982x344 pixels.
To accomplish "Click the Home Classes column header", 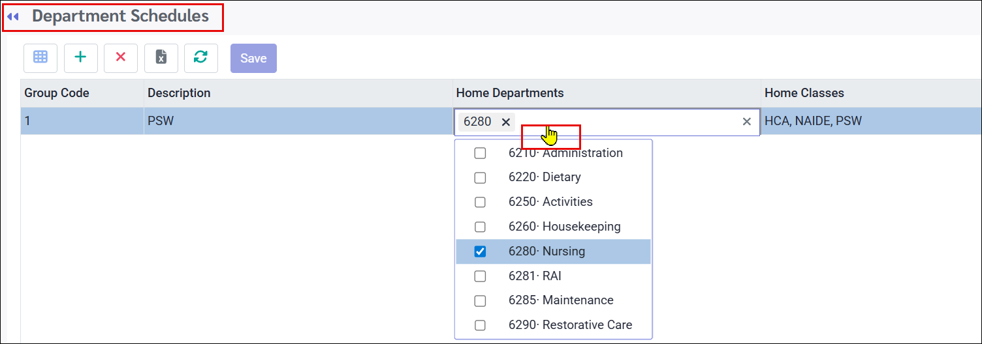I will tap(804, 93).
